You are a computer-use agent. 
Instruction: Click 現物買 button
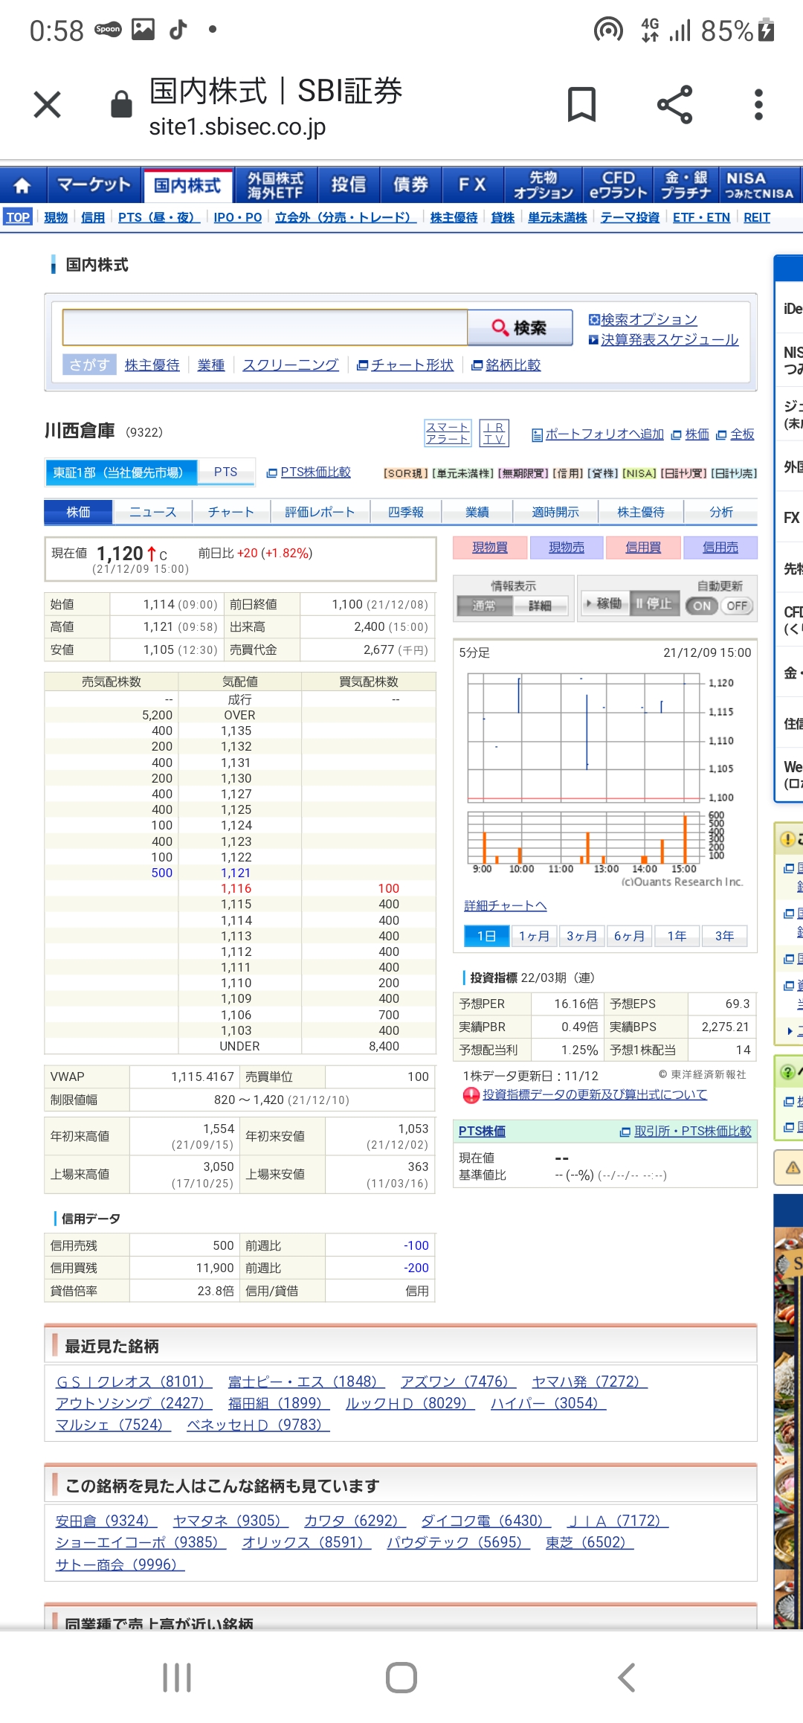490,548
